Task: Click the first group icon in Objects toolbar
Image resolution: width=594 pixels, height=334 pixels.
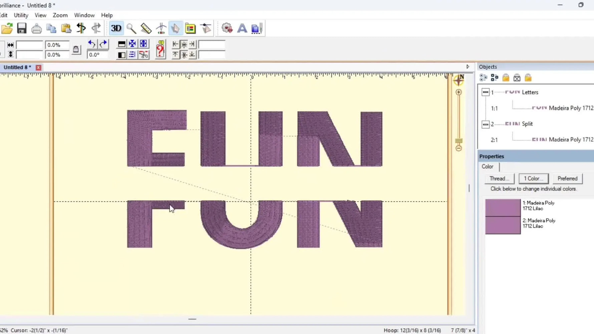Action: pos(483,78)
